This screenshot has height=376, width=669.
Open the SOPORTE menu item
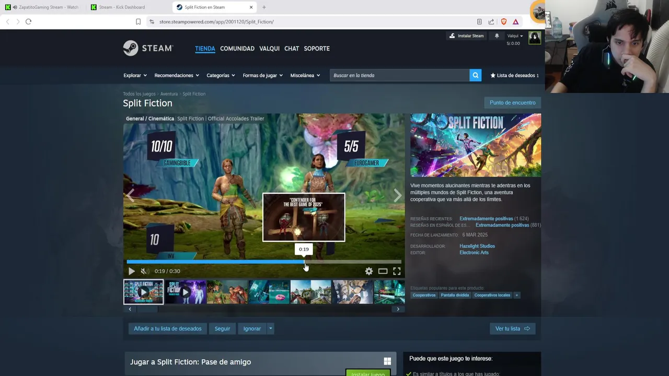pyautogui.click(x=317, y=49)
